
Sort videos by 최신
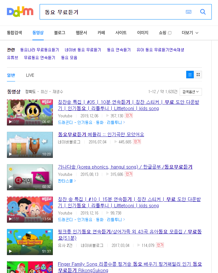44,92
